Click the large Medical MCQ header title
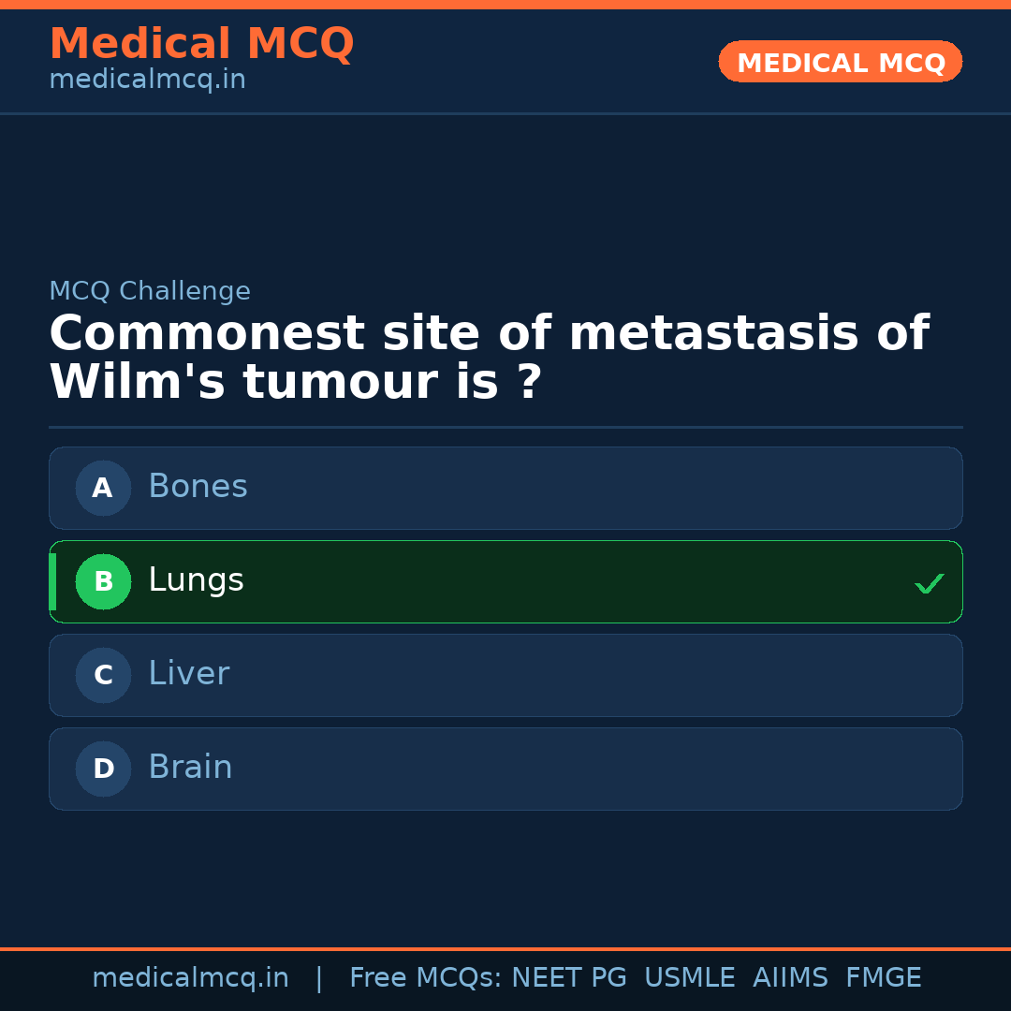The image size is (1011, 1011). (x=201, y=44)
